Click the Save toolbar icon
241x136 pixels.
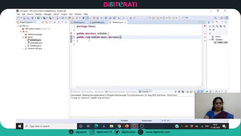coord(24,18)
